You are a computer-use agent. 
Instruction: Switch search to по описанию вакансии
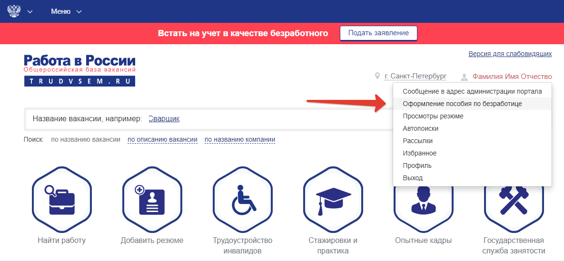[162, 139]
